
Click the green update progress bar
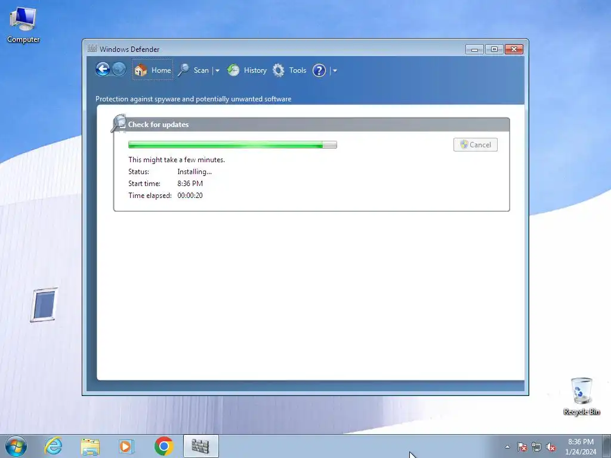coord(233,145)
